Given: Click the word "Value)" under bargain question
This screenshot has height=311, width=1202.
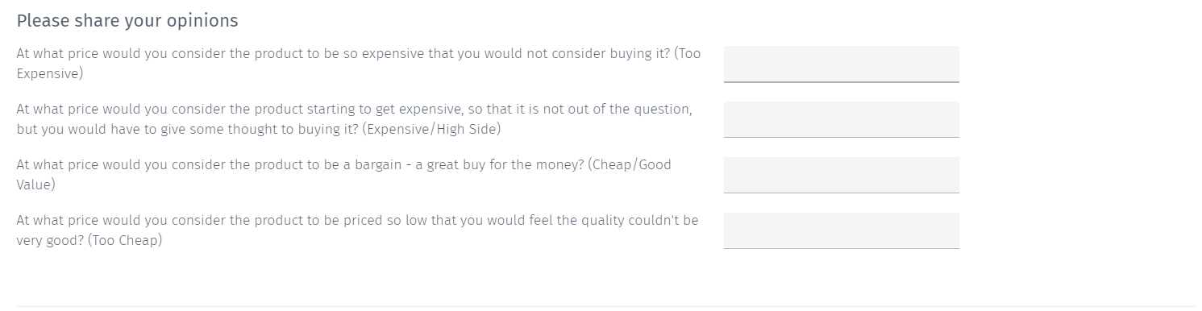Looking at the screenshot, I should tap(36, 185).
